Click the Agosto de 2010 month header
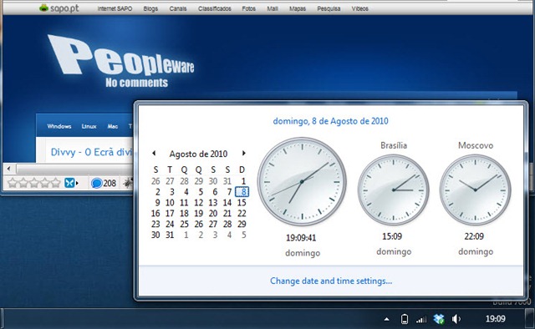This screenshot has width=535, height=329. tap(198, 154)
